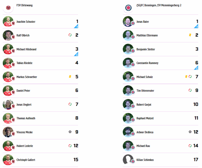Click Ralf Olbrich's substitution icon
Image resolution: width=202 pixels, height=168 pixels.
70,35
